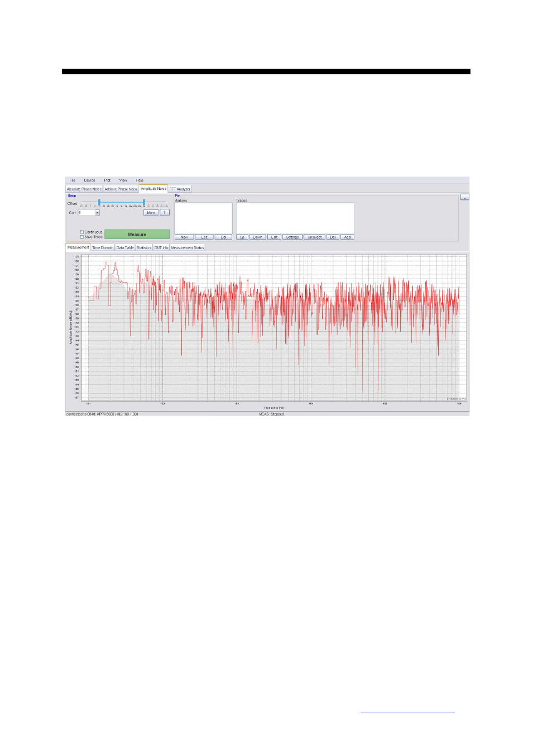Viewport: 533px width, 754px height.
Task: Click the Add trace button
Action: coord(347,237)
